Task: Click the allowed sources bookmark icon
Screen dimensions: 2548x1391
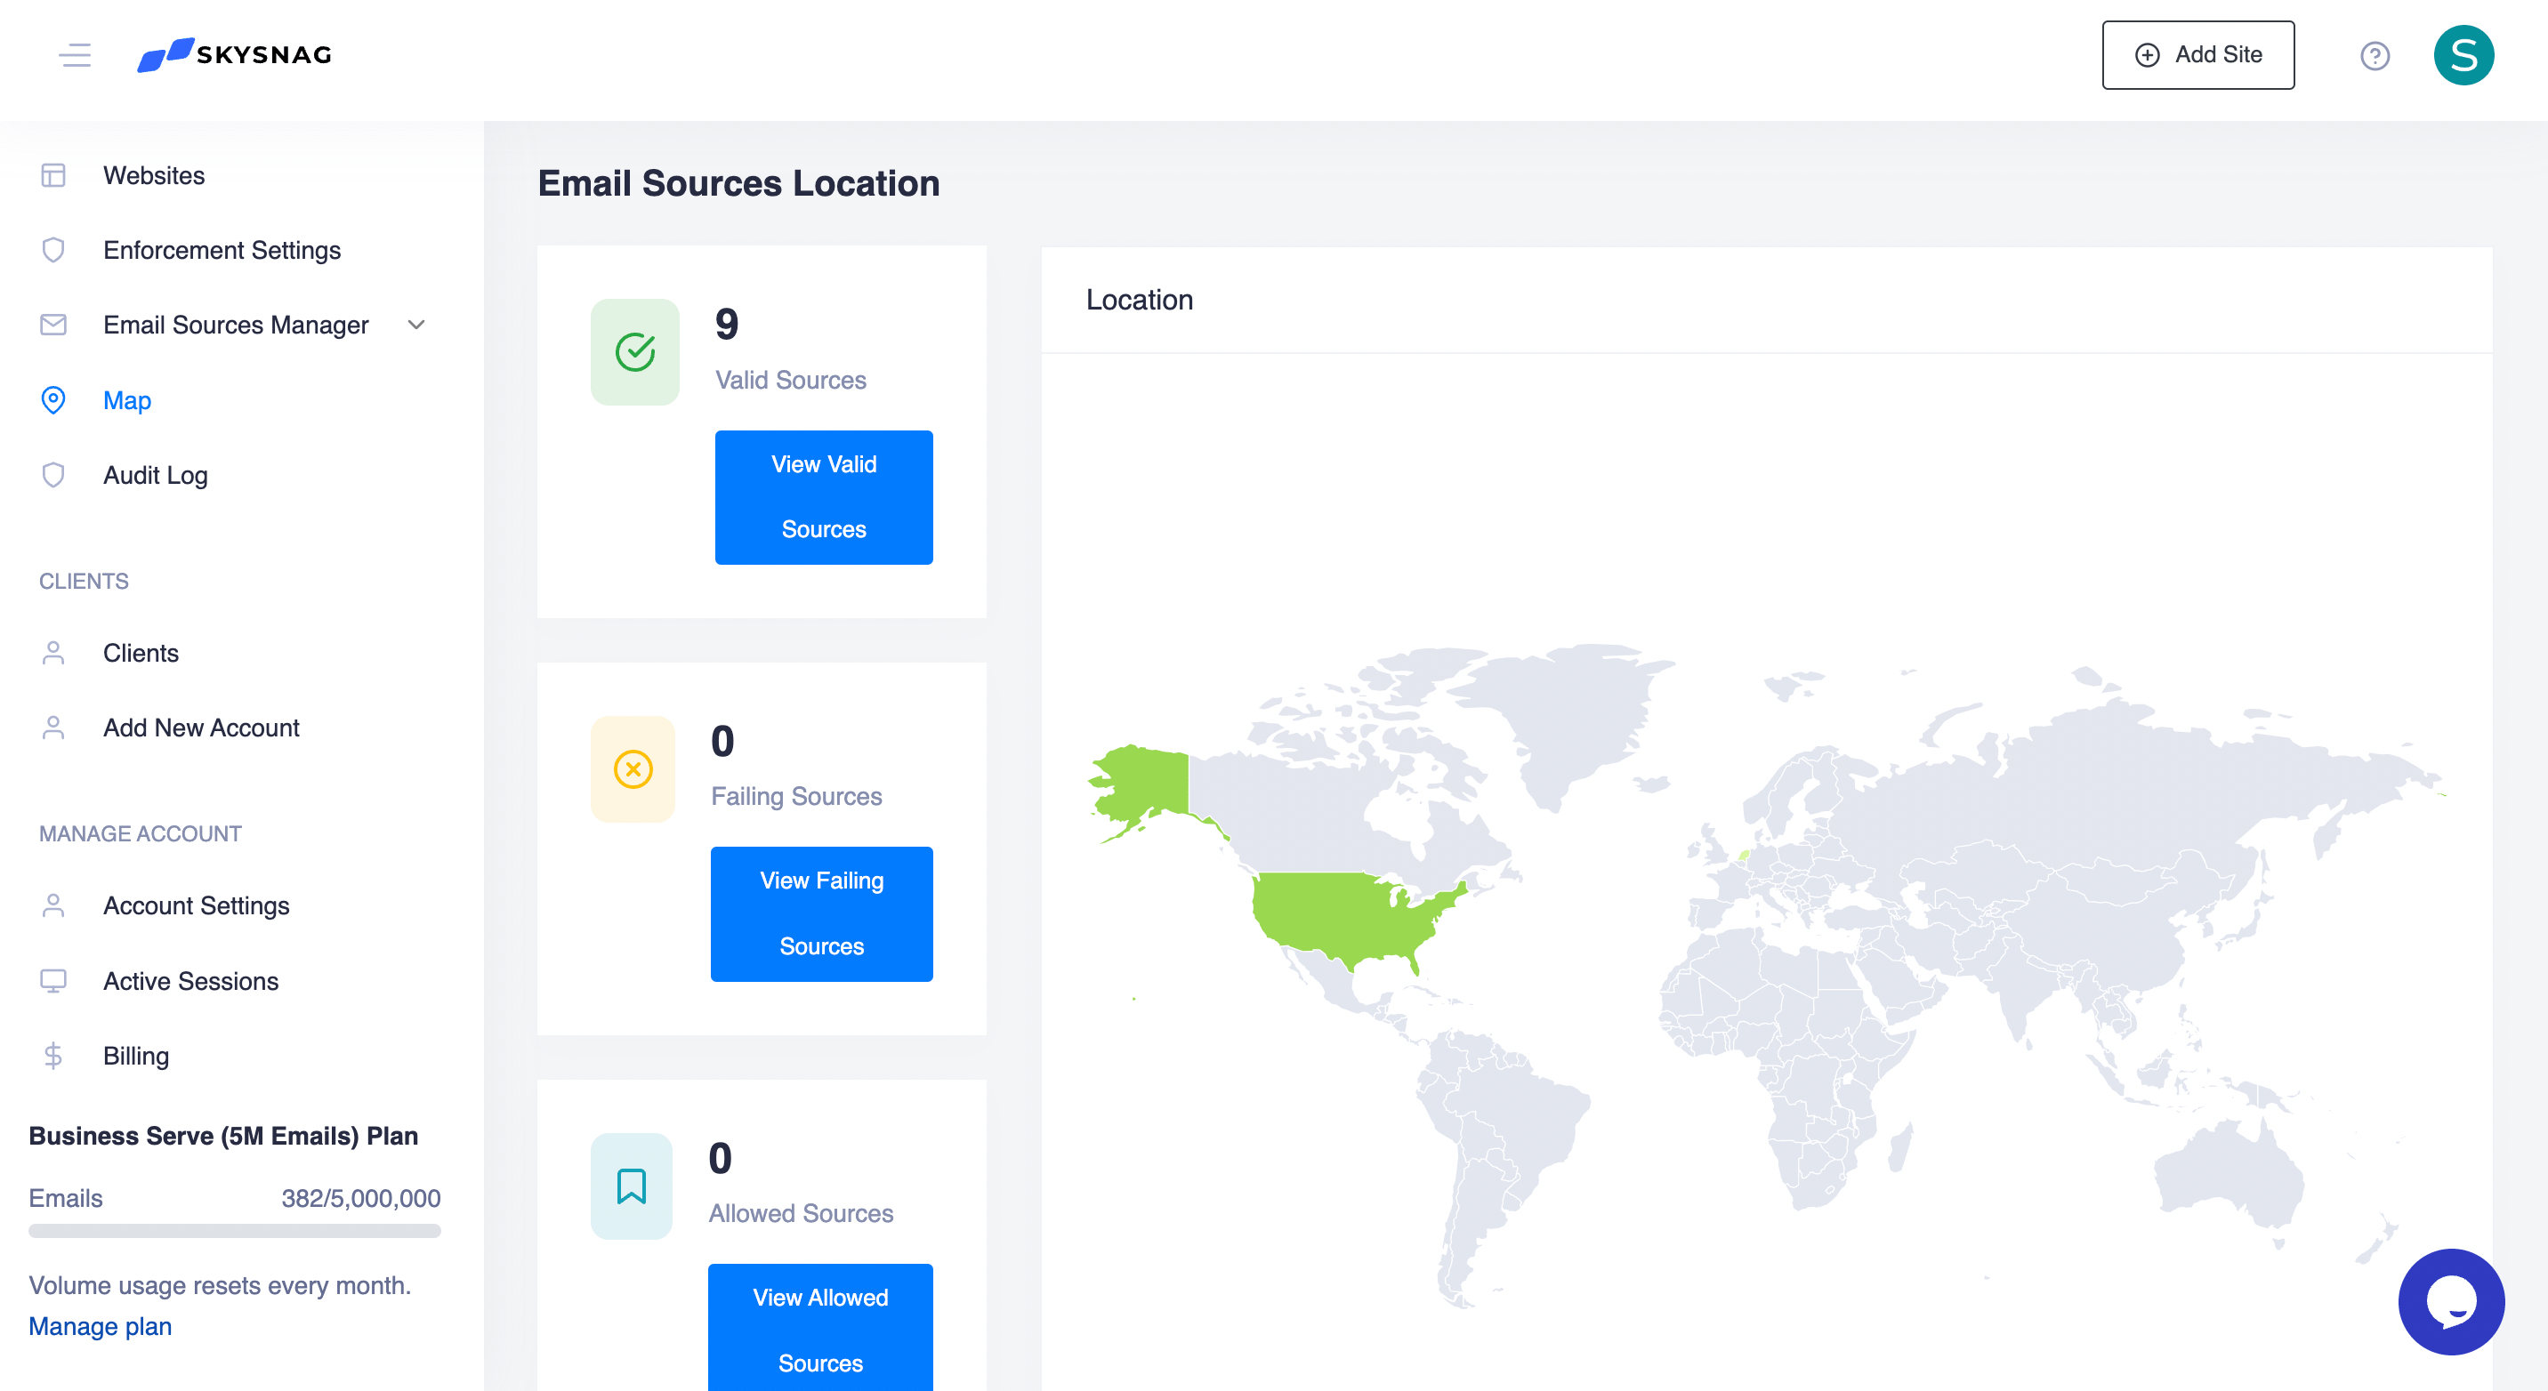Action: (x=631, y=1186)
